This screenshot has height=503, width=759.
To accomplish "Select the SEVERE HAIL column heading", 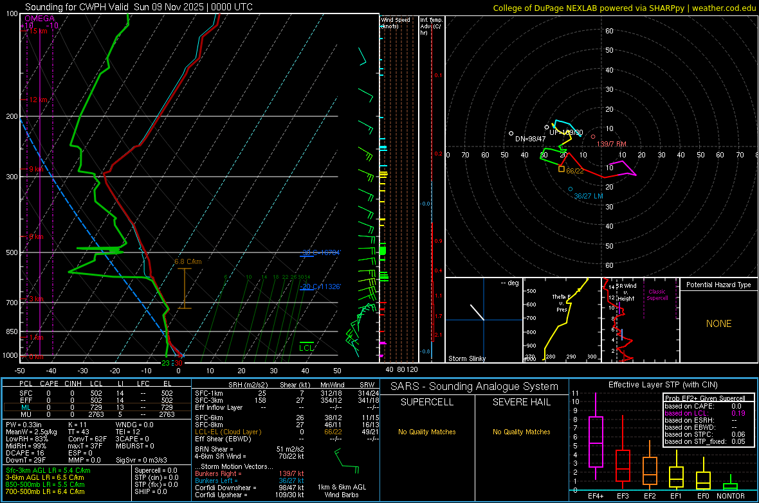I will 521,402.
